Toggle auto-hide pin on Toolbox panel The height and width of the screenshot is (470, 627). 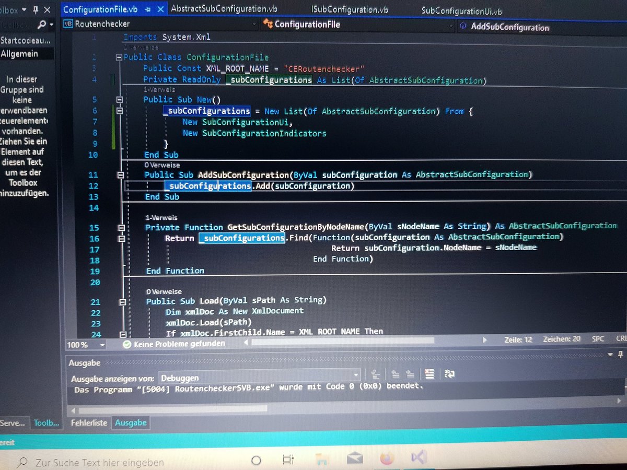pos(36,9)
